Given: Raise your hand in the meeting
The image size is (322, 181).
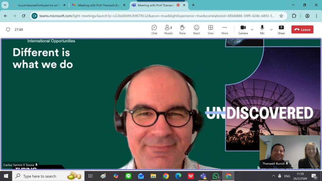Looking at the screenshot, I should coord(182,30).
